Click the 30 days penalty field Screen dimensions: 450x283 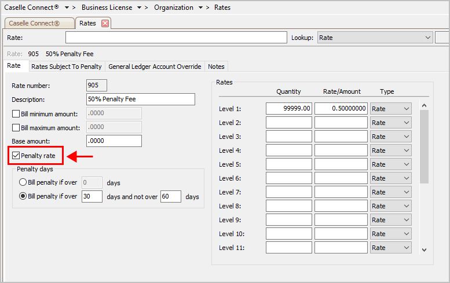pyautogui.click(x=92, y=196)
